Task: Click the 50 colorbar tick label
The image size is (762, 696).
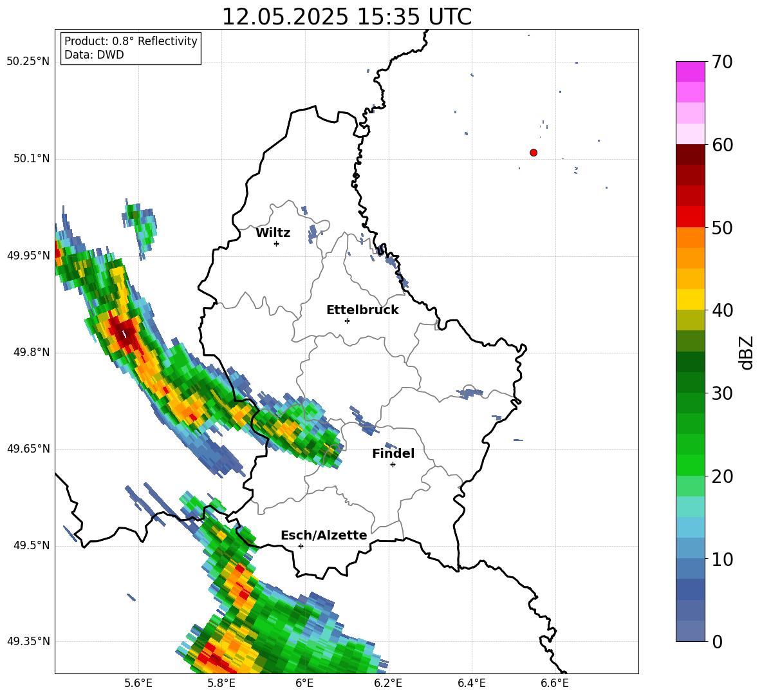Action: [721, 227]
